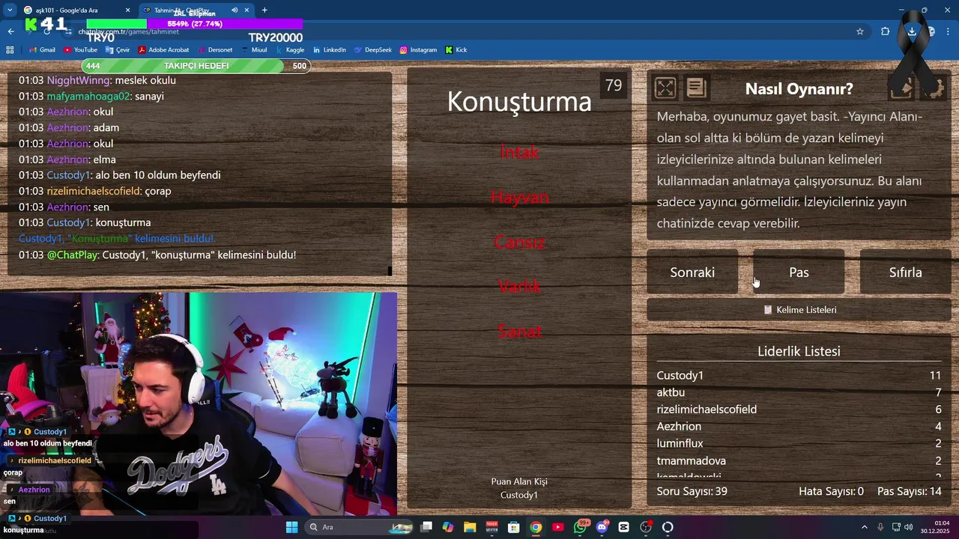Open Task View from the taskbar
This screenshot has height=539, width=959.
pyautogui.click(x=426, y=527)
